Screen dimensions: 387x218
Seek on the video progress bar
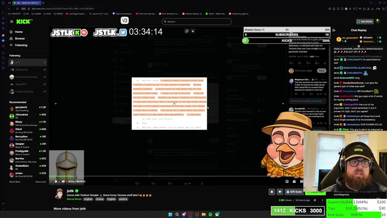[176, 176]
